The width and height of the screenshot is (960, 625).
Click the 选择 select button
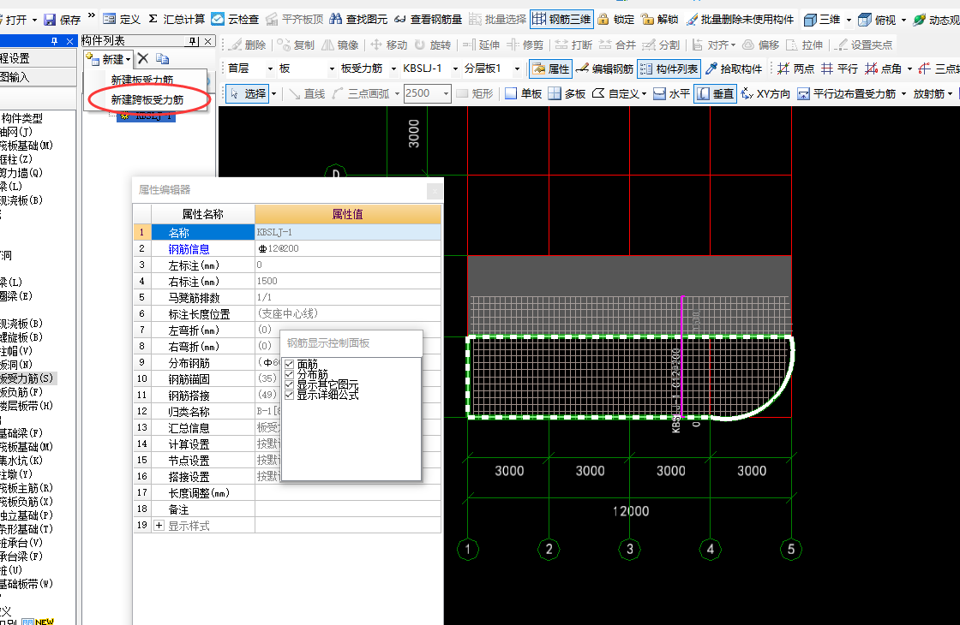click(x=248, y=93)
